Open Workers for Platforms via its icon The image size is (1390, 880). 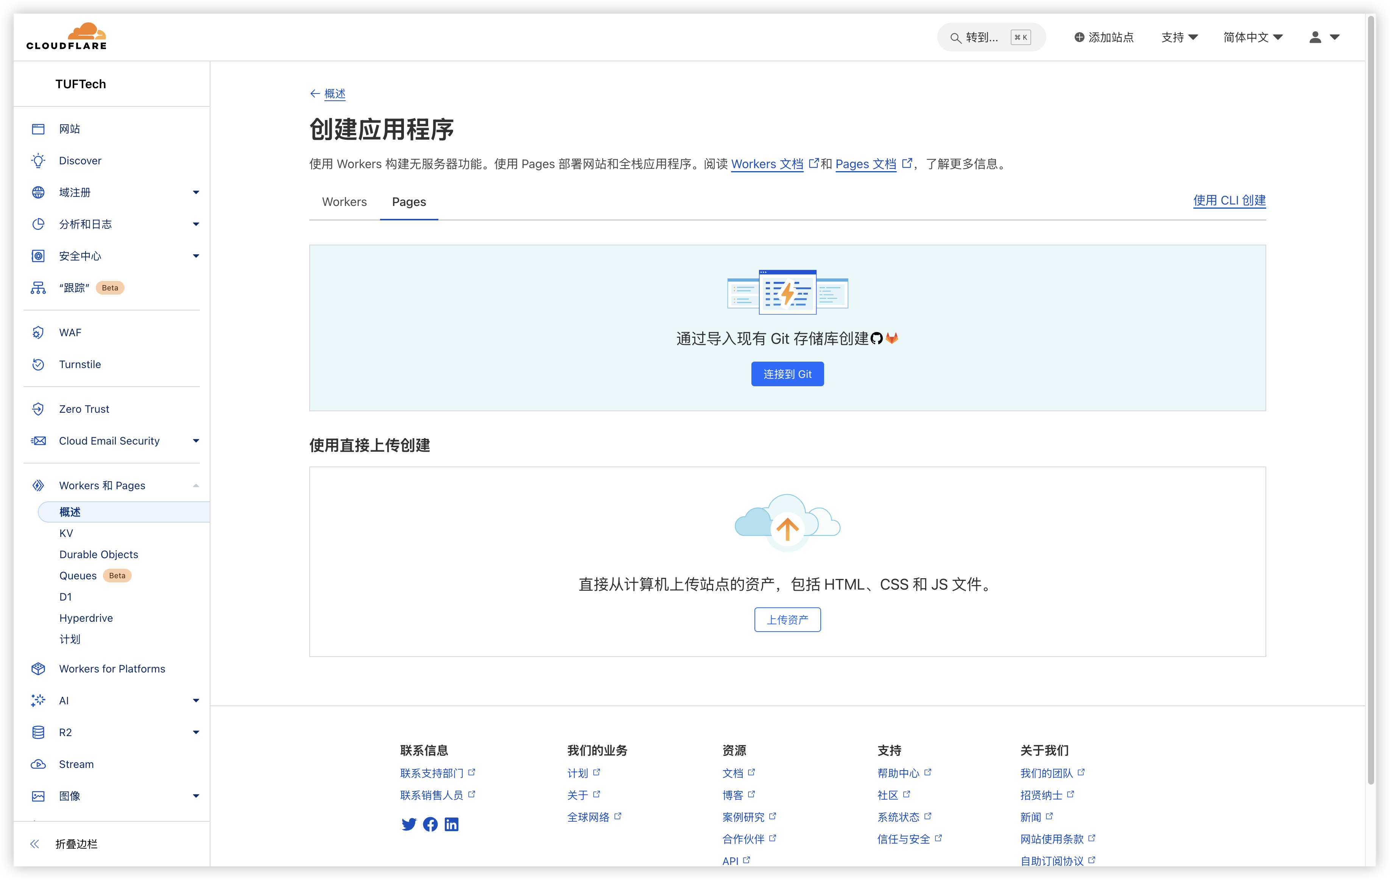coord(38,669)
